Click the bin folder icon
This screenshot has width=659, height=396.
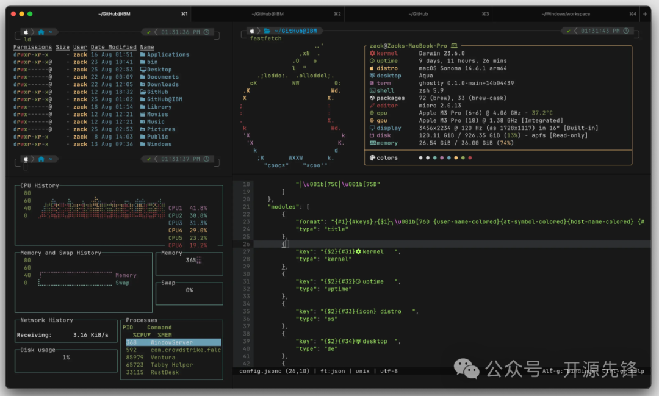point(142,62)
